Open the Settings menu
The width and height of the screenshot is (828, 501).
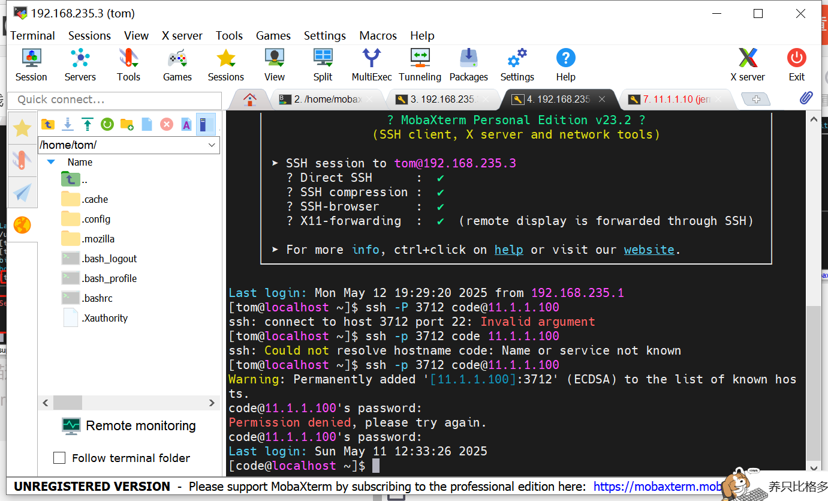point(324,35)
